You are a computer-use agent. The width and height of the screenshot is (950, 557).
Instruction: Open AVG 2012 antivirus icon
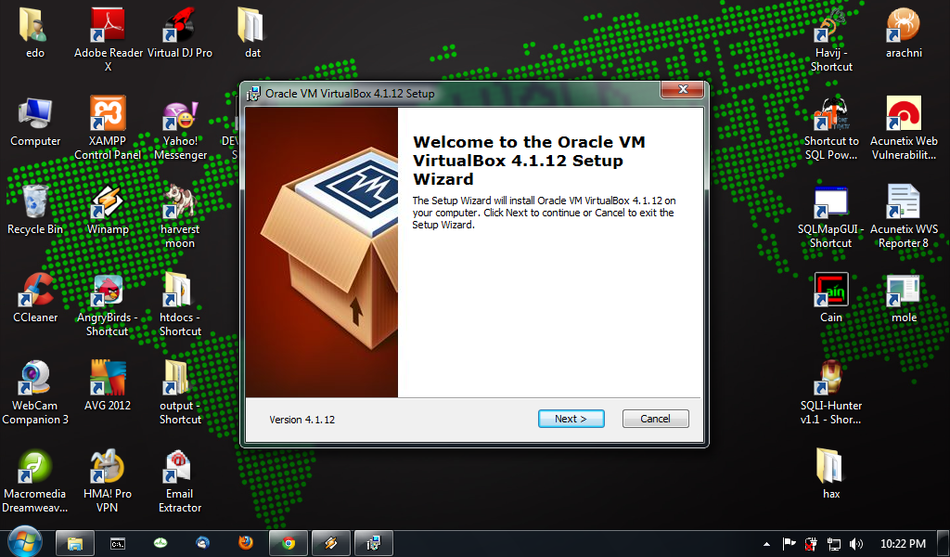coord(108,385)
